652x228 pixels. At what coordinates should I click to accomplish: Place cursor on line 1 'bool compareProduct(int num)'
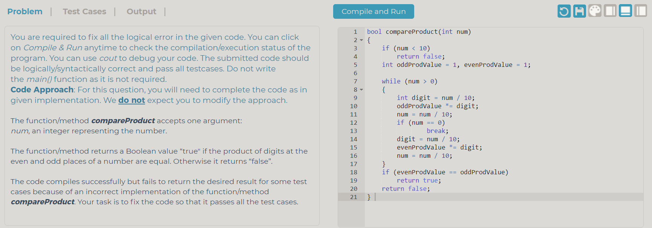[419, 32]
